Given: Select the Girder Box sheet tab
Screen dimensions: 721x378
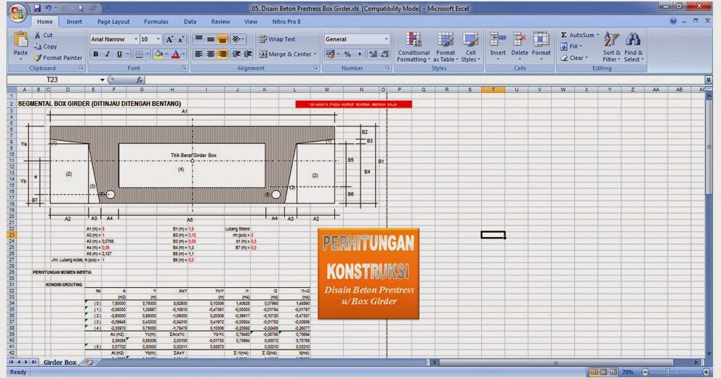Looking at the screenshot, I should (x=60, y=362).
